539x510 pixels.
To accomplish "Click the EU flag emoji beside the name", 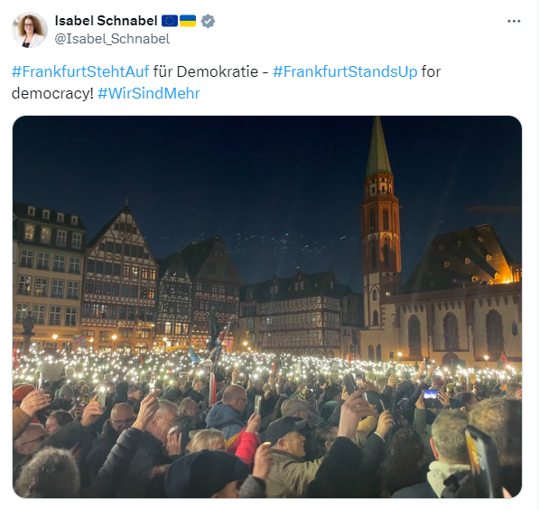I will [x=170, y=21].
